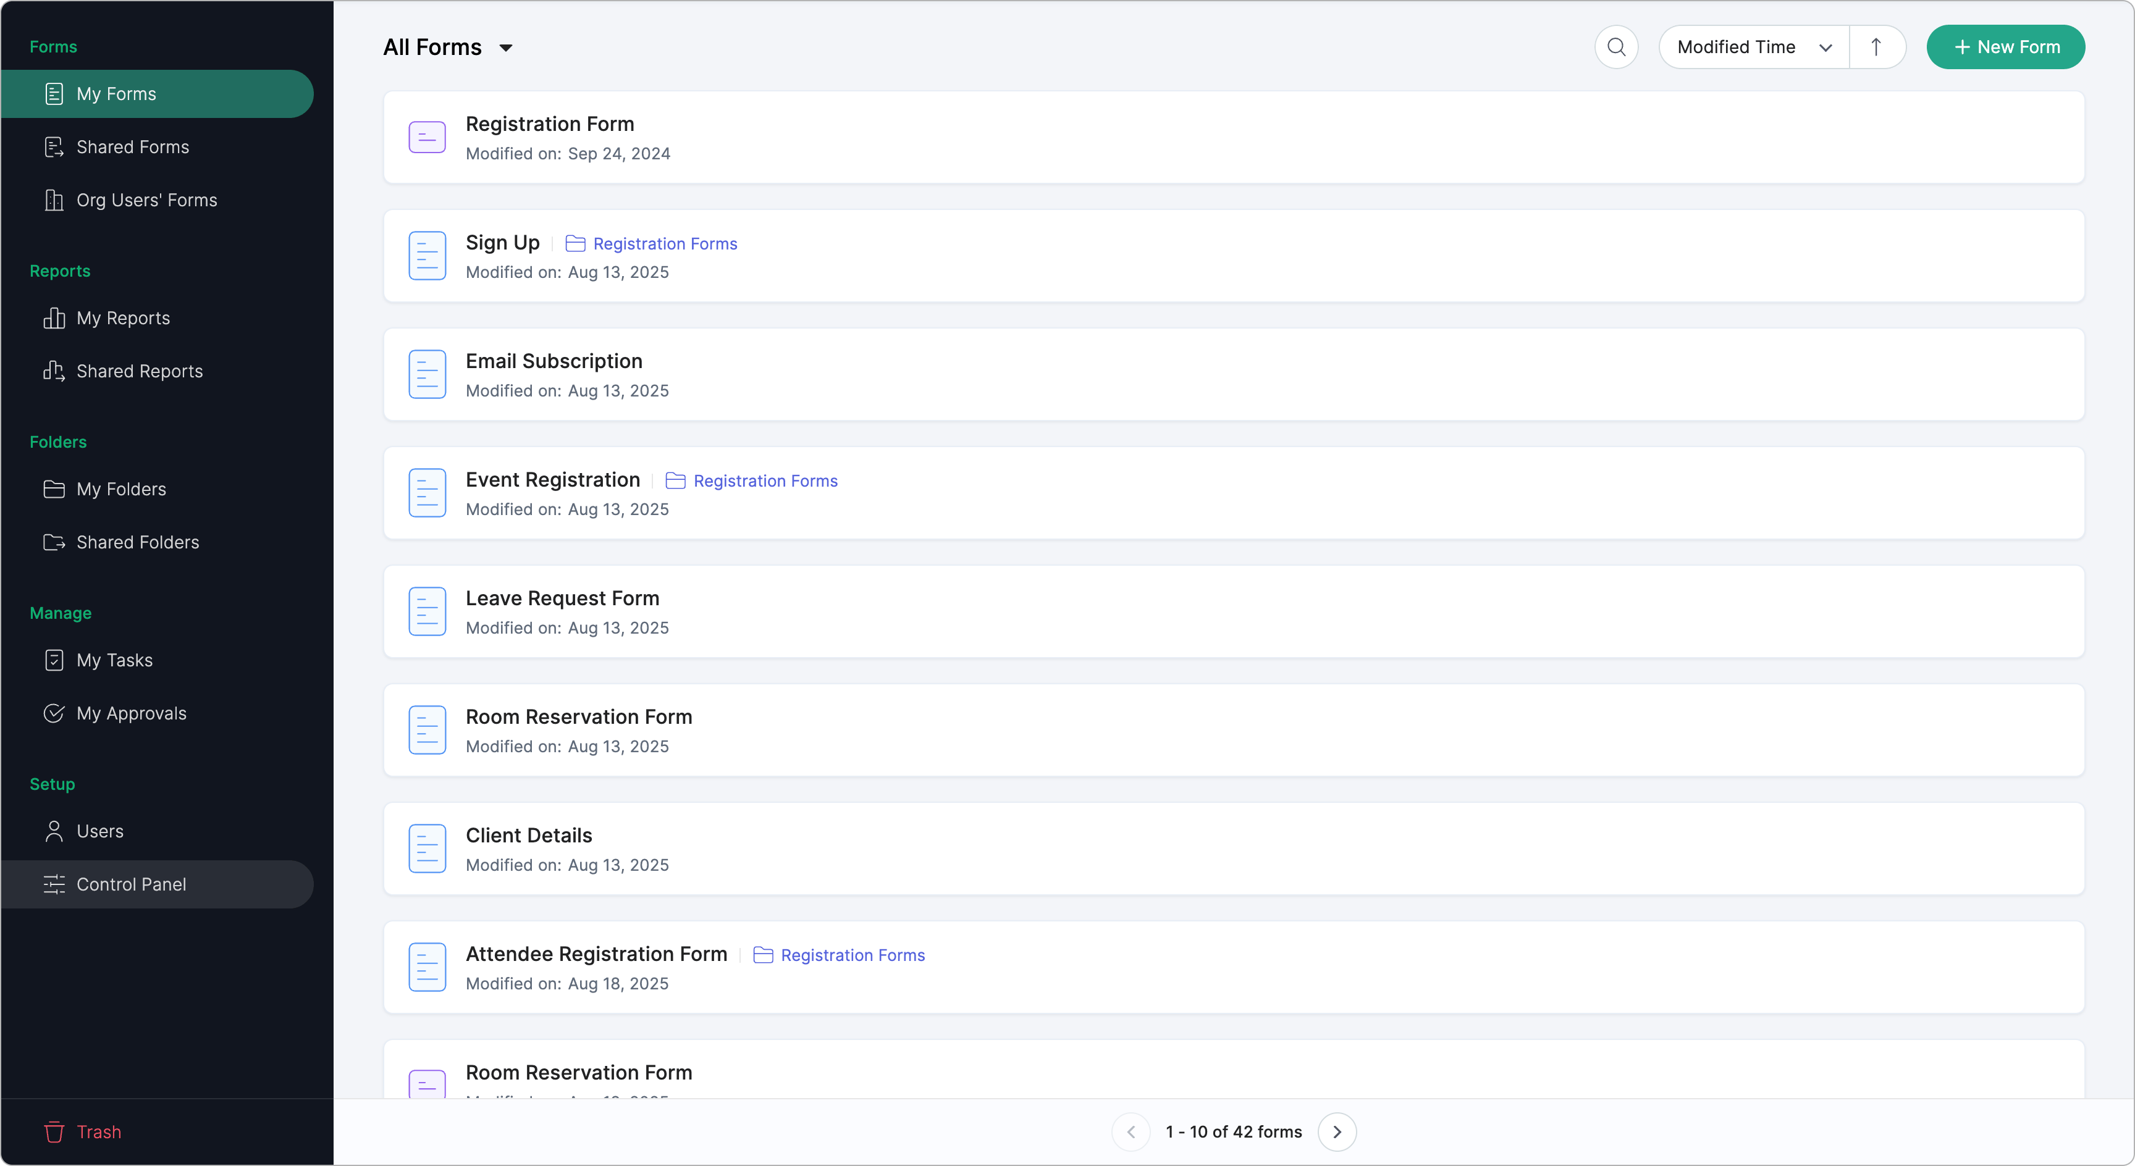Open the Leave Request Form
Screen dimensions: 2135x1166
562,598
